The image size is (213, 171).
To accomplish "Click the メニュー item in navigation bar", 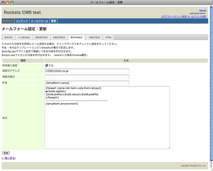I will (x=8, y=21).
